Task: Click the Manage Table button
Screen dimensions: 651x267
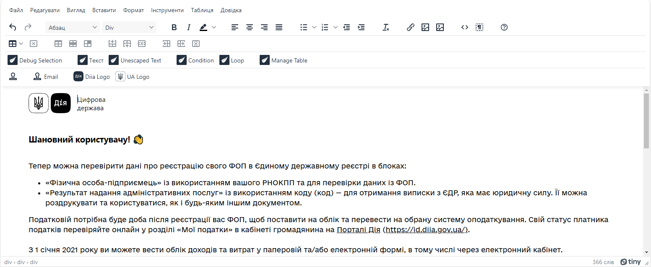Action: click(284, 60)
